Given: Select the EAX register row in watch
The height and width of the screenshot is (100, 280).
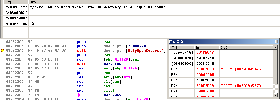Looking at the screenshot, I should [221, 69].
